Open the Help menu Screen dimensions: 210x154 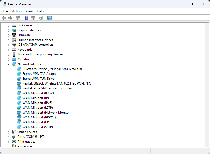click(40, 11)
